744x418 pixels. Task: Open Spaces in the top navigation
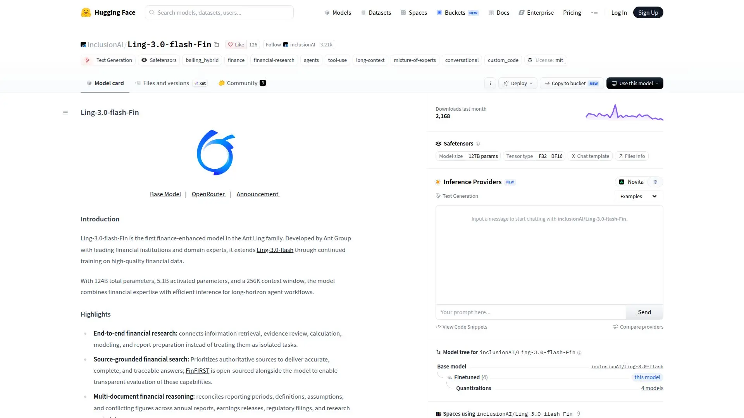tap(414, 12)
